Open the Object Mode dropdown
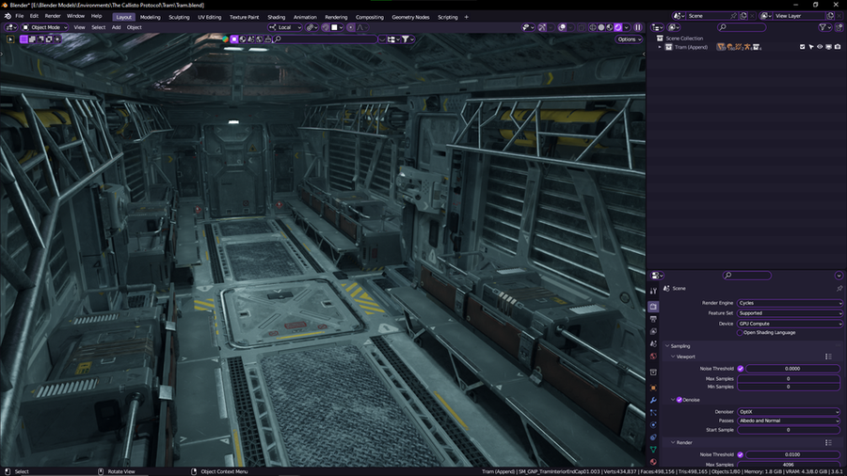Screen dimensions: 847x476 [x=45, y=27]
